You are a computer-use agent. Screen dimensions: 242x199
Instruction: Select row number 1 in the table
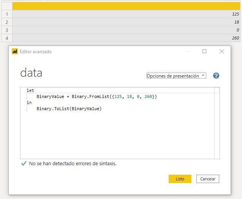click(6, 14)
